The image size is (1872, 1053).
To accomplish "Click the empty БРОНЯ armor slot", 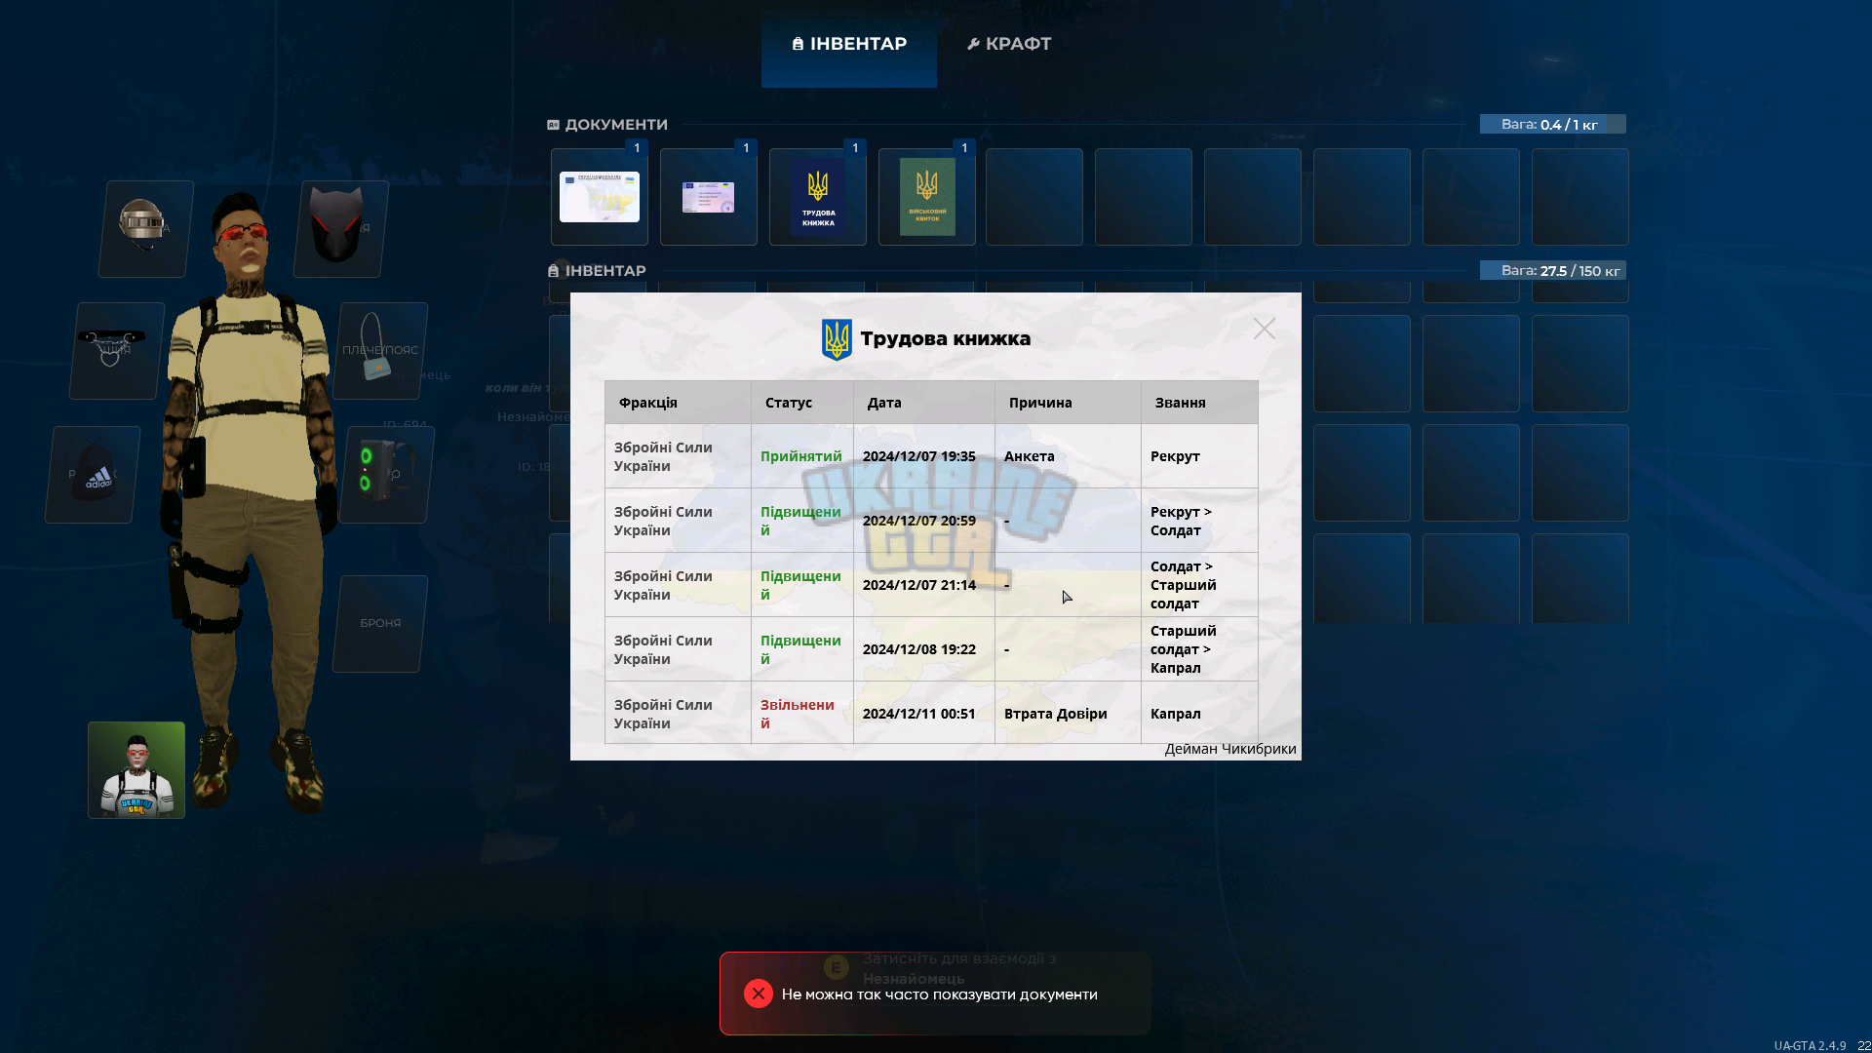I will 380,623.
